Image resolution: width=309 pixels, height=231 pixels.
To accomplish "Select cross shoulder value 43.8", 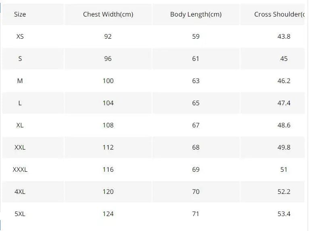I will tap(284, 36).
